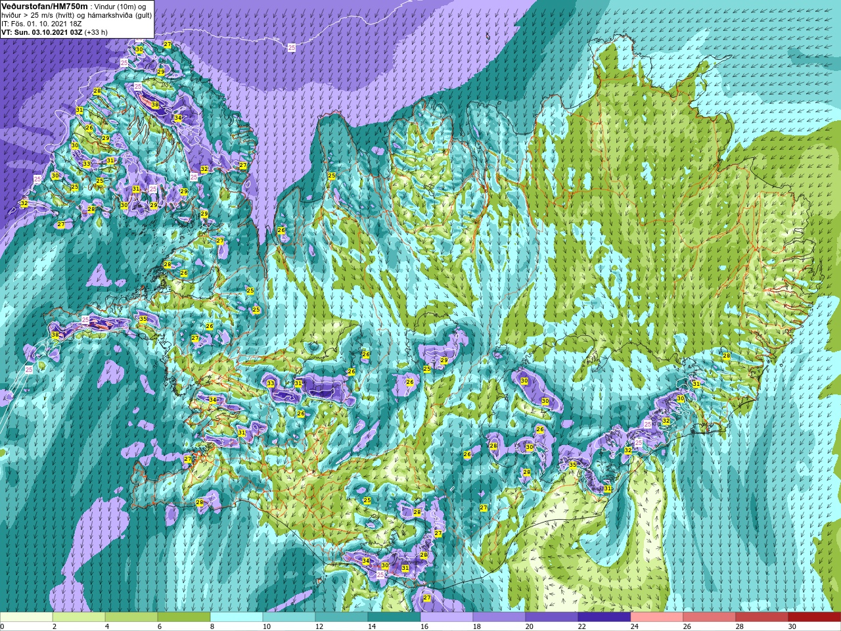The width and height of the screenshot is (841, 631).
Task: Select the legend scale label '28'
Action: pyautogui.click(x=740, y=626)
